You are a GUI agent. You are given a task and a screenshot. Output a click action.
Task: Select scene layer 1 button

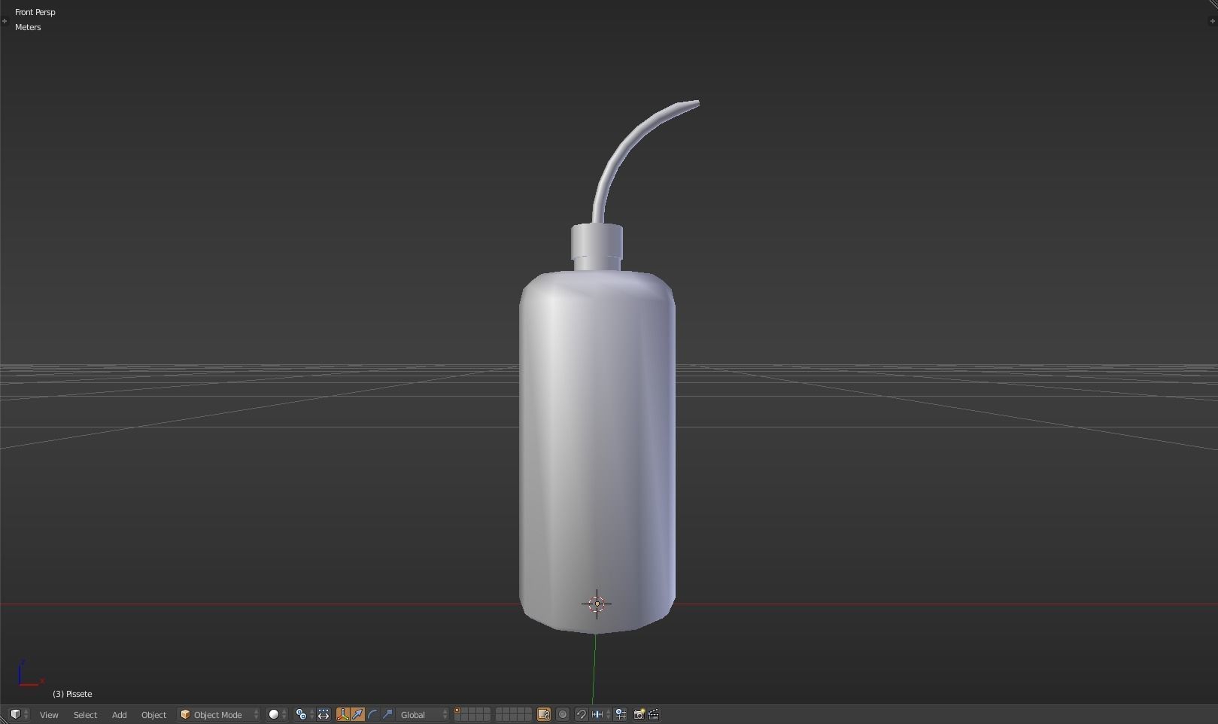tap(457, 711)
